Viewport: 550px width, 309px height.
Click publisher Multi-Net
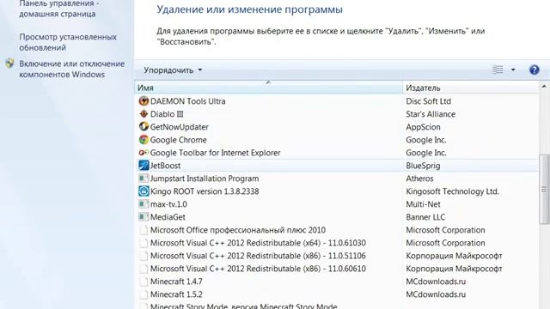[x=423, y=204]
